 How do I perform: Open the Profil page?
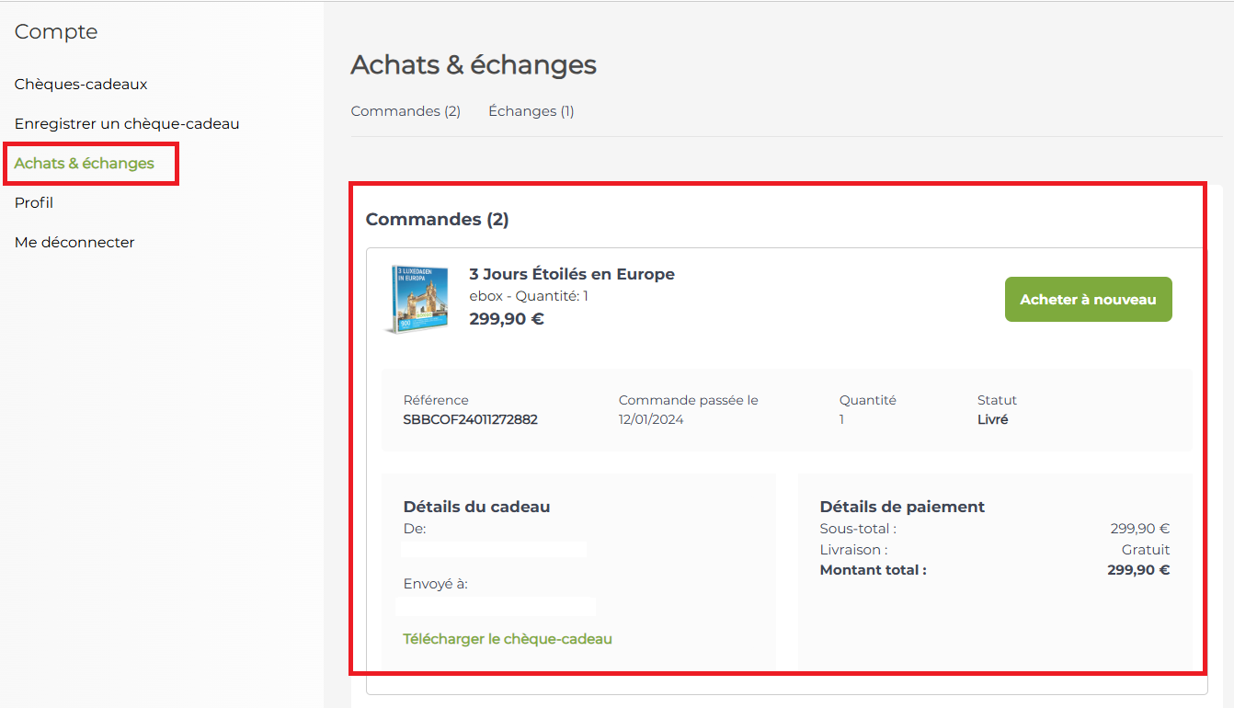pyautogui.click(x=34, y=202)
